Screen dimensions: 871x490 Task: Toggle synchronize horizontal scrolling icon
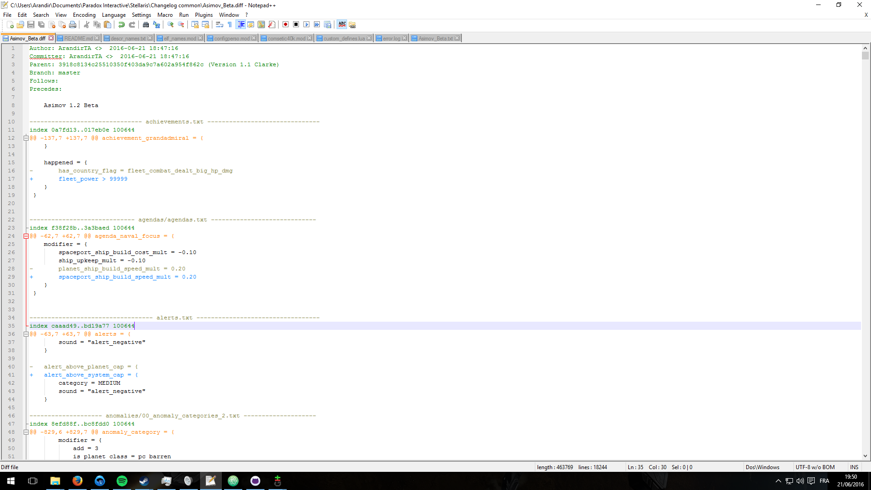coord(205,24)
